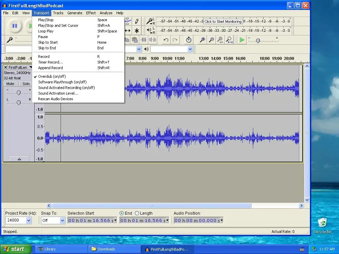The height and width of the screenshot is (254, 339).
Task: Click the Zoom In magnifier
Action: click(202, 40)
